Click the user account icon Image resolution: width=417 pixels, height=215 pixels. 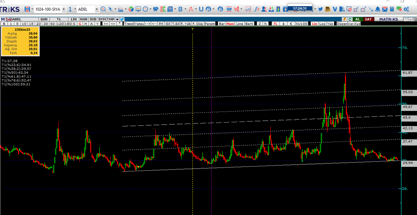[x=264, y=9]
